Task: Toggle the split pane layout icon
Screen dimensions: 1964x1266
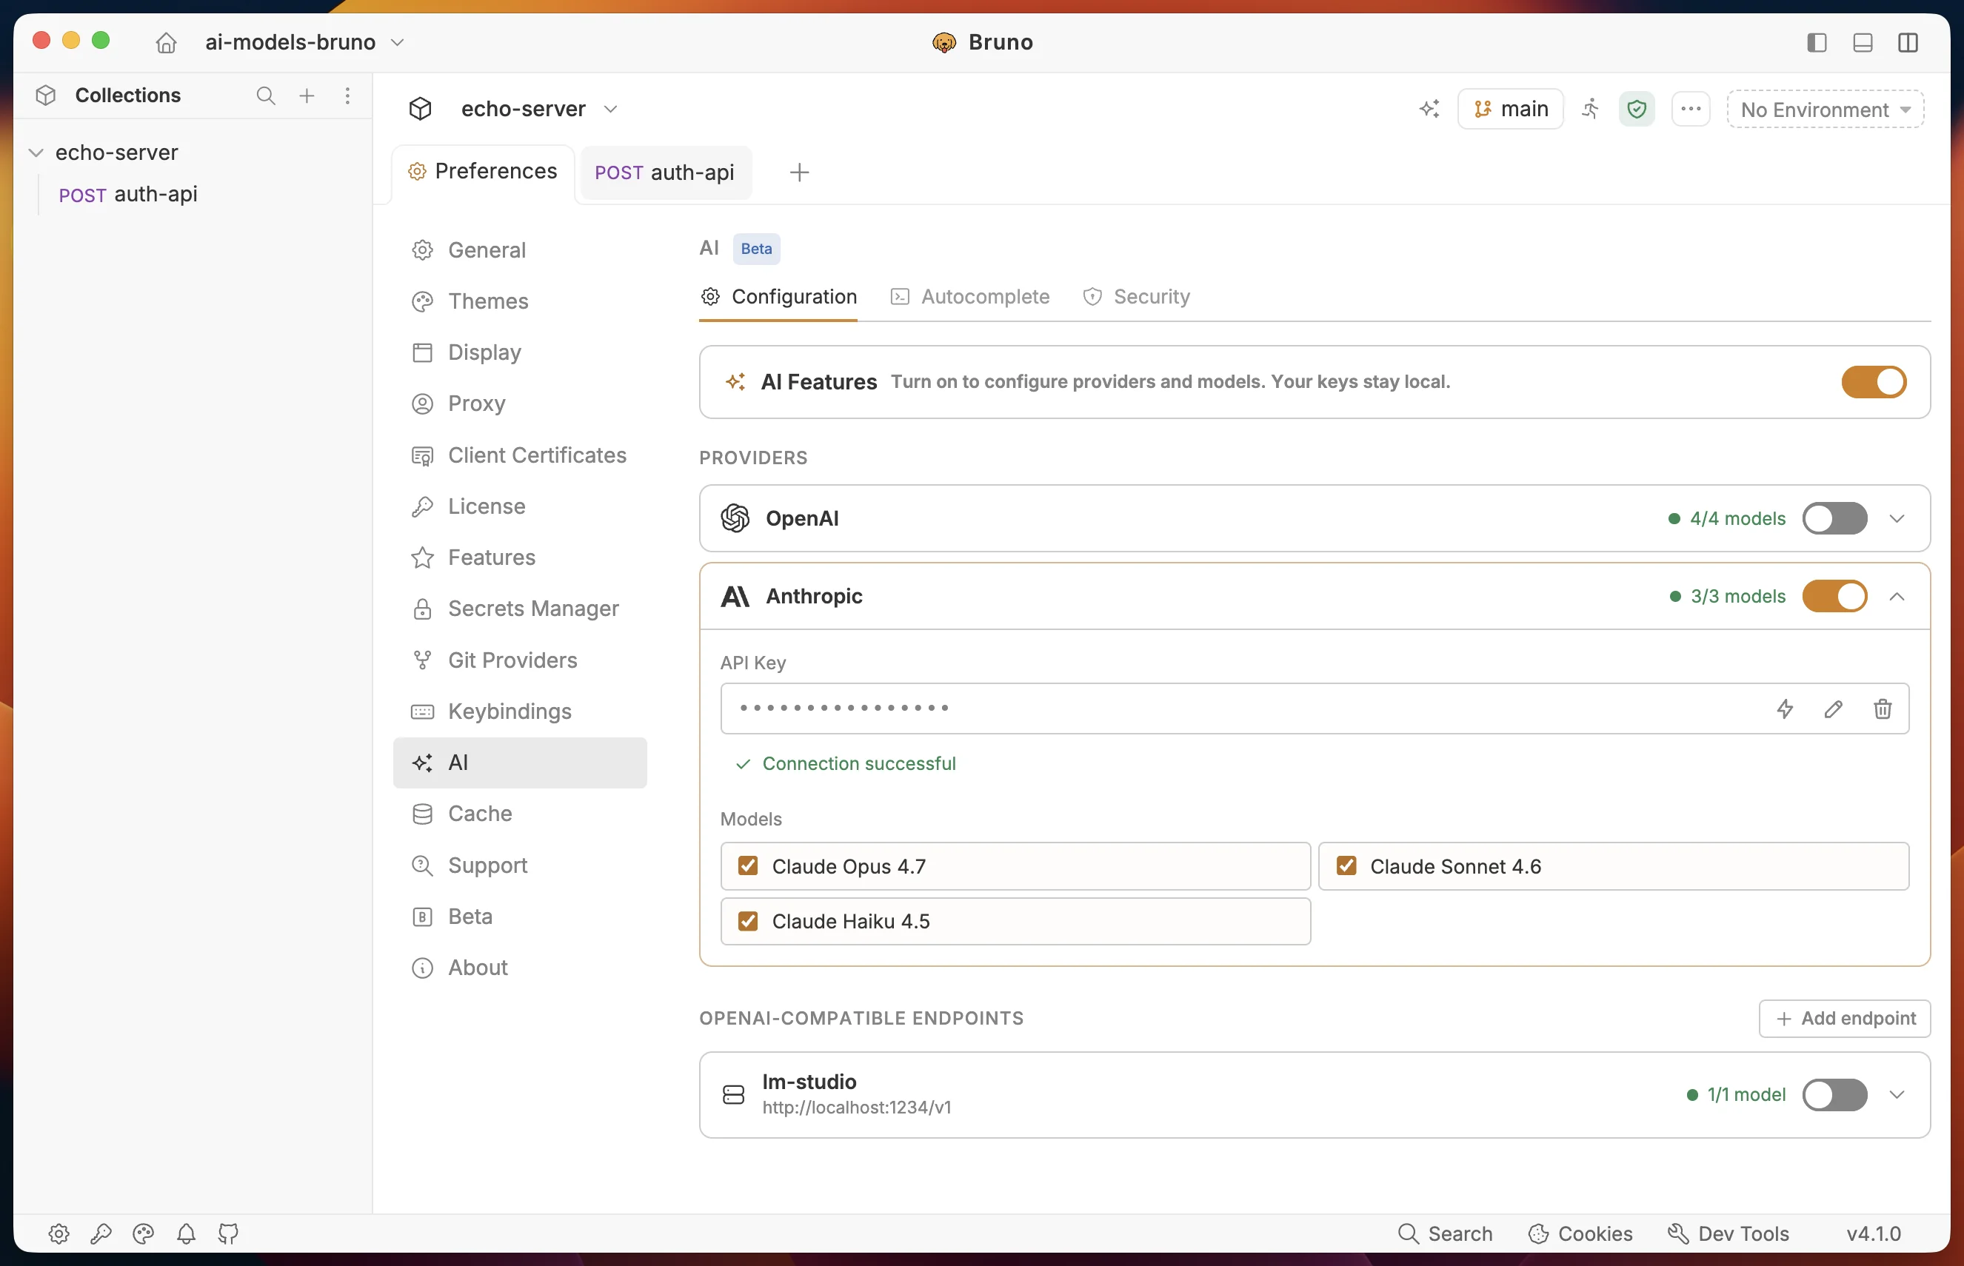Action: [x=1908, y=42]
